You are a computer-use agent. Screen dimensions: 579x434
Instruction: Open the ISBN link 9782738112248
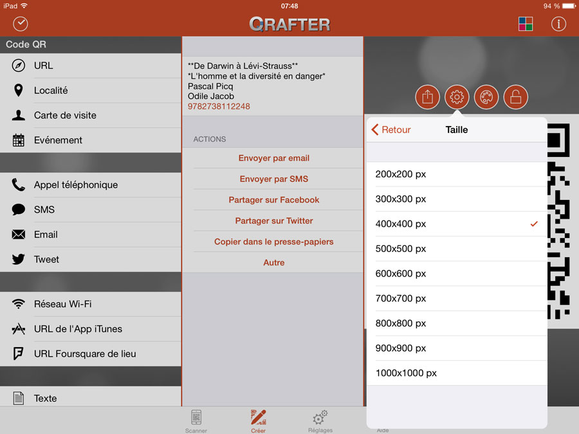[x=219, y=106]
